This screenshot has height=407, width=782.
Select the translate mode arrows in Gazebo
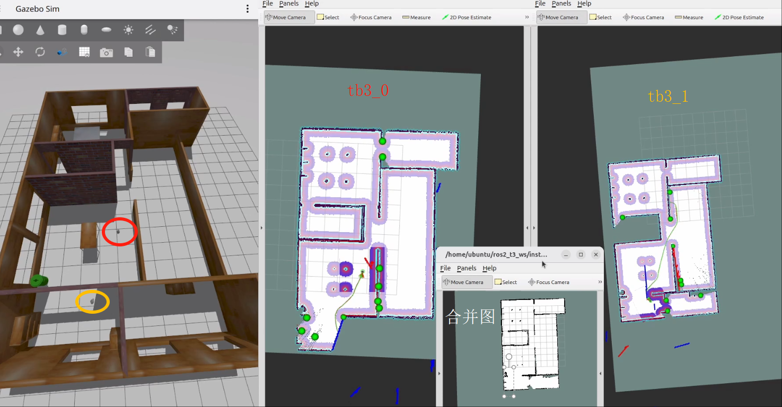point(18,52)
